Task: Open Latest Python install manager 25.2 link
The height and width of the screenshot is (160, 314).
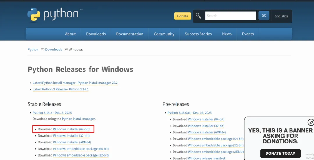Action: pos(75,83)
